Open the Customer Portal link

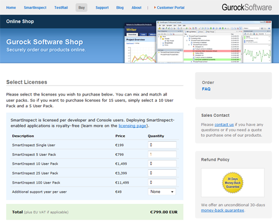[x=171, y=8]
